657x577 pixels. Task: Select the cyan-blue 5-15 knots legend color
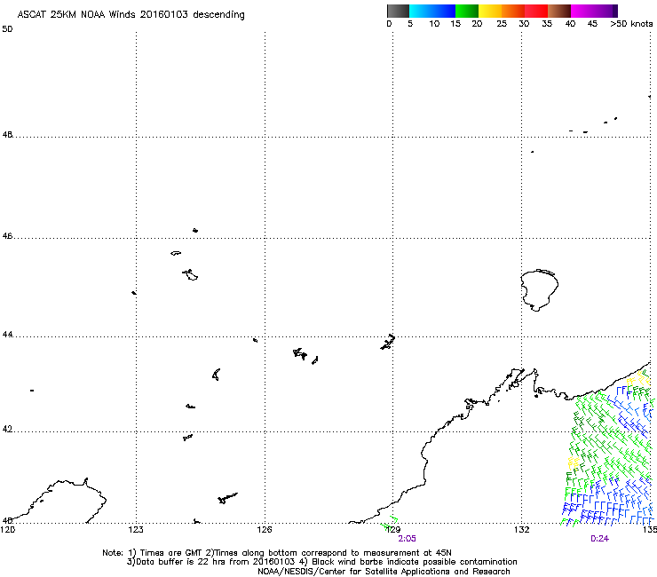(x=432, y=11)
